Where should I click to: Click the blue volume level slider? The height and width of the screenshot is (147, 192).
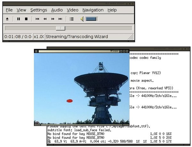[x=92, y=19]
